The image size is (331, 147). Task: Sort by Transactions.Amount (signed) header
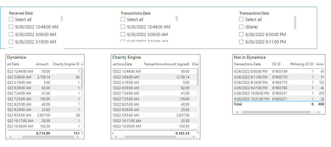(167, 64)
